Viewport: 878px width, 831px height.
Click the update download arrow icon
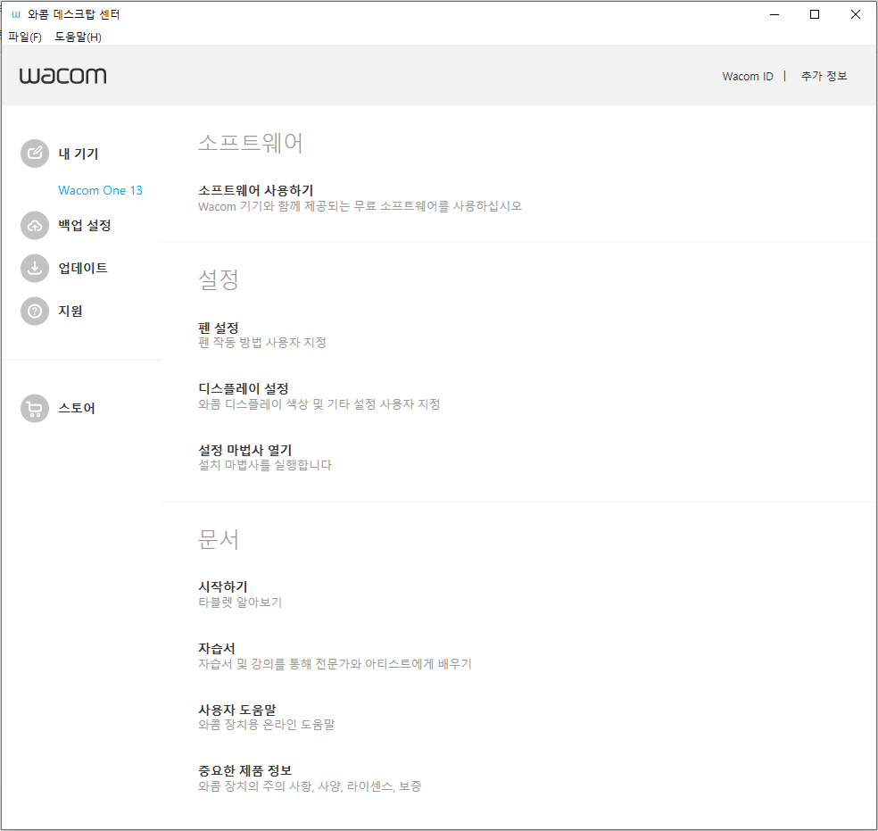(35, 269)
